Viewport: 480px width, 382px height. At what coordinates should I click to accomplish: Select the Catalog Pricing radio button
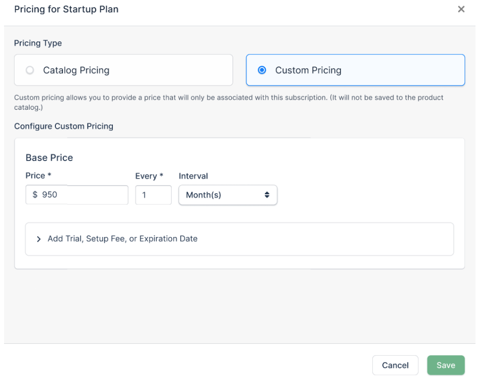pos(30,70)
